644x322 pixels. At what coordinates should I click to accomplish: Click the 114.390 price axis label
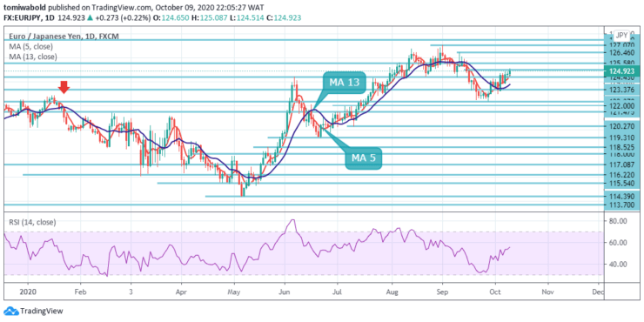622,197
